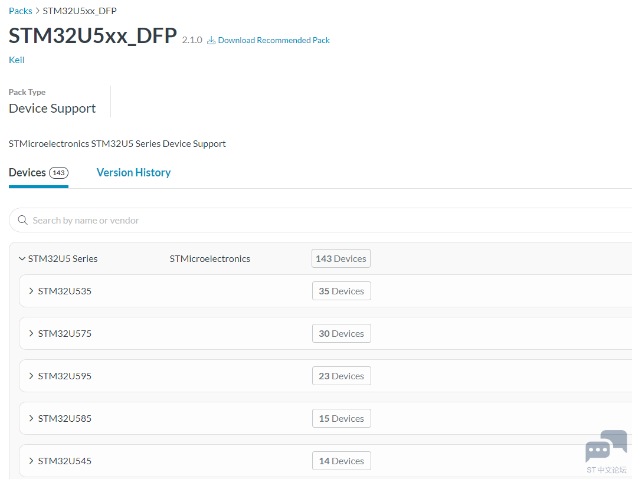The width and height of the screenshot is (632, 479).
Task: Click the 23 Devices badge
Action: point(342,376)
